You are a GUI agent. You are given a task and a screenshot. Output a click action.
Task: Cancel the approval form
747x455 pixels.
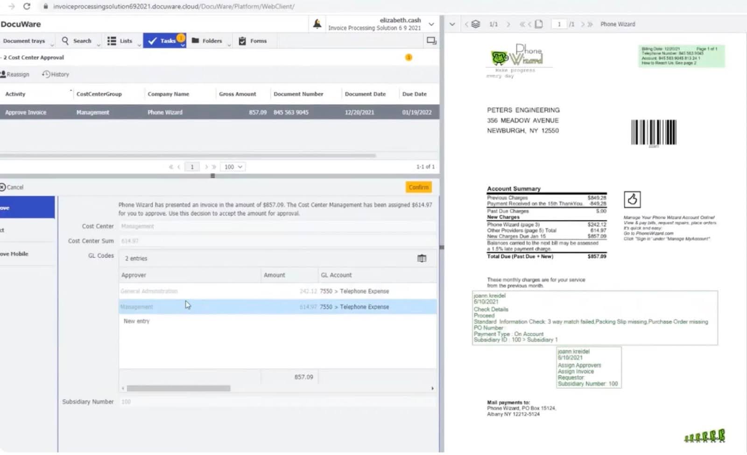tap(14, 187)
